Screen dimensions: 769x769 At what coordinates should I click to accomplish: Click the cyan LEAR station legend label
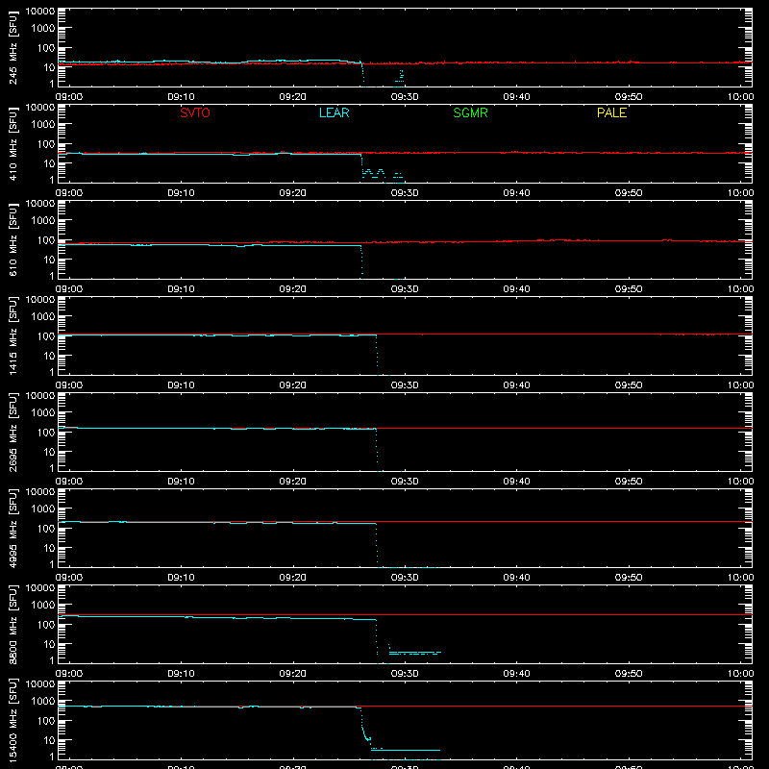point(334,112)
